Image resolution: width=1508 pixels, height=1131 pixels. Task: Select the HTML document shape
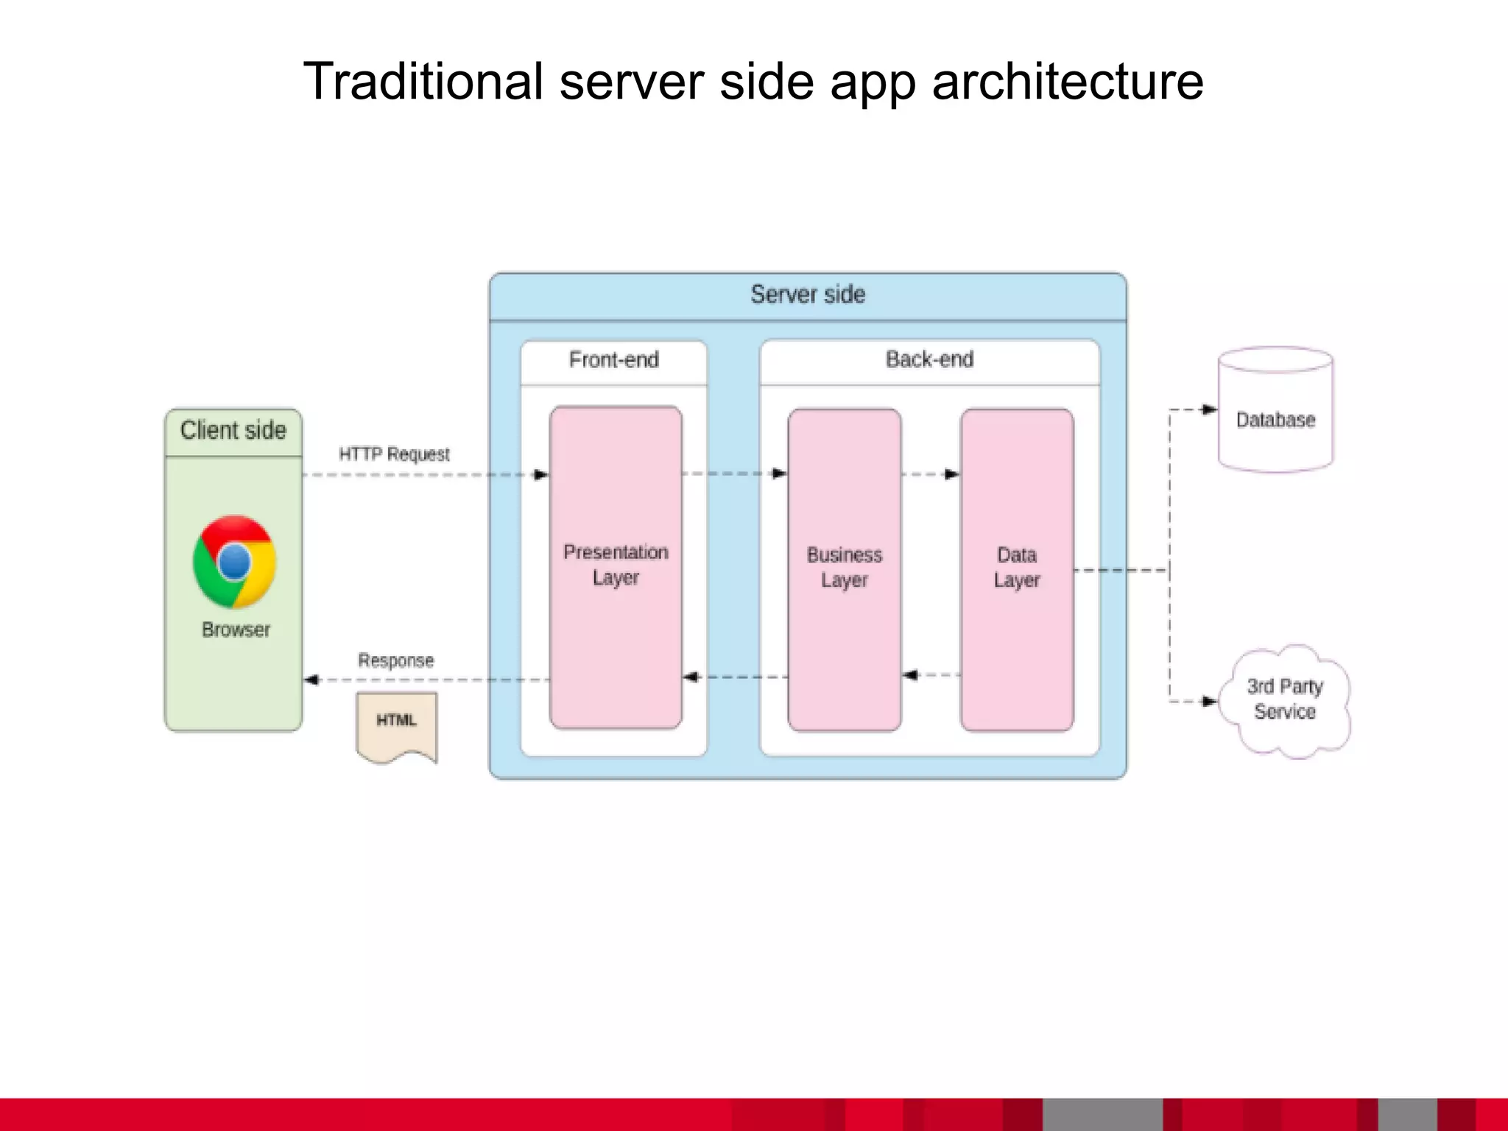point(396,722)
